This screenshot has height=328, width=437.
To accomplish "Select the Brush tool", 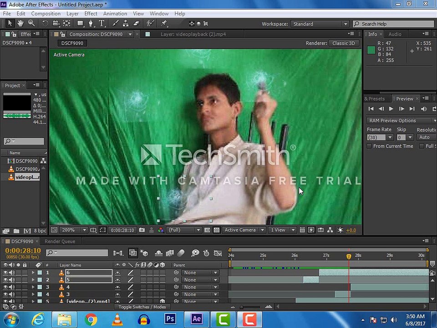I will click(115, 23).
